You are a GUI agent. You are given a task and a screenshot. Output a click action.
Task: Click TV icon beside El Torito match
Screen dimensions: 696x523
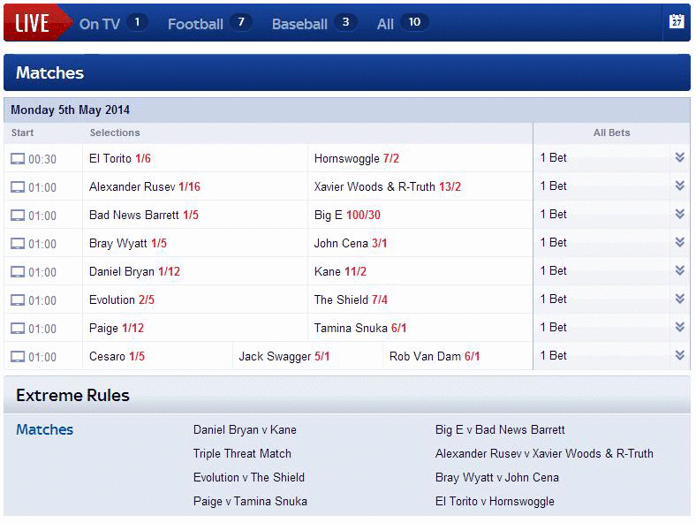(x=18, y=159)
